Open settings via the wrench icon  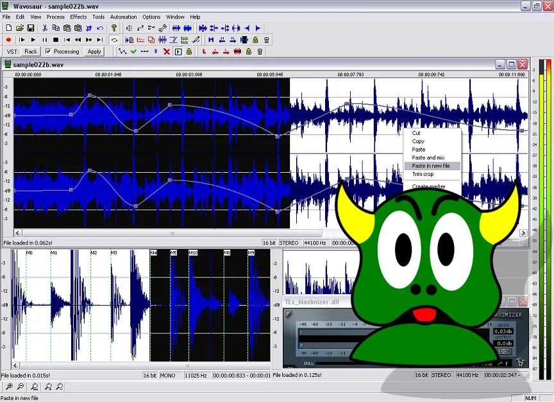click(162, 28)
